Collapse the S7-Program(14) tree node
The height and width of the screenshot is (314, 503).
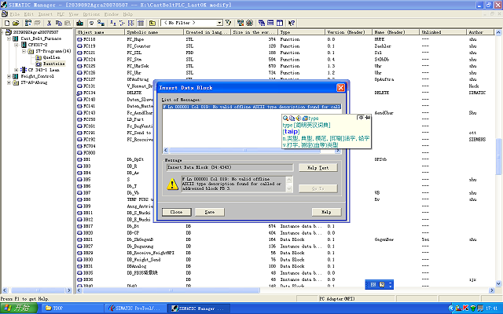[24, 51]
